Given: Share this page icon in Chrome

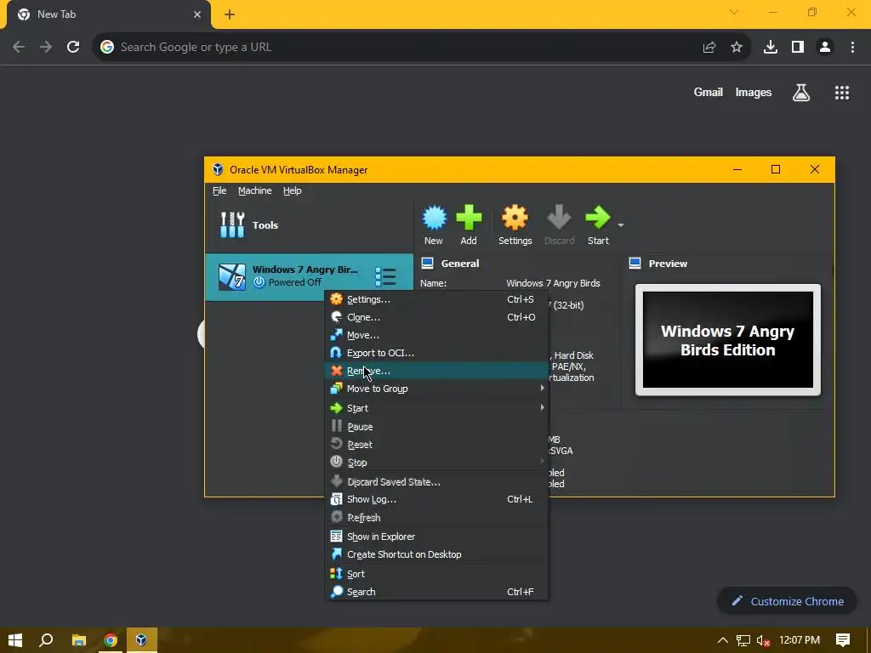Looking at the screenshot, I should pos(709,48).
